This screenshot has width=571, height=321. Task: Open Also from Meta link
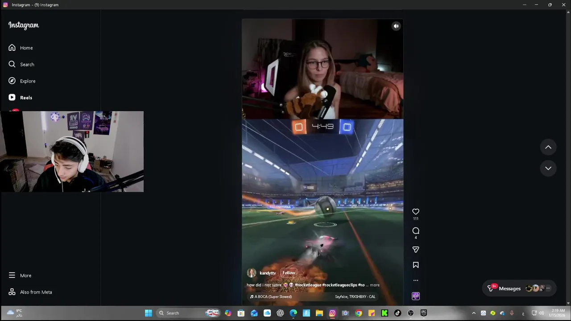pos(30,292)
